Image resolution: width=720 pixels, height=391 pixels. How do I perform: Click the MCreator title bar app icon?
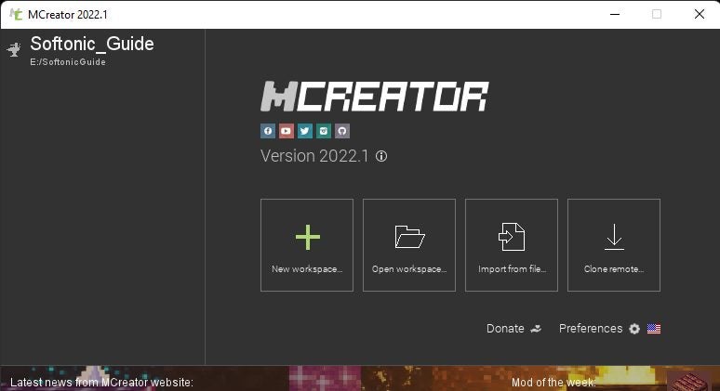[16, 14]
